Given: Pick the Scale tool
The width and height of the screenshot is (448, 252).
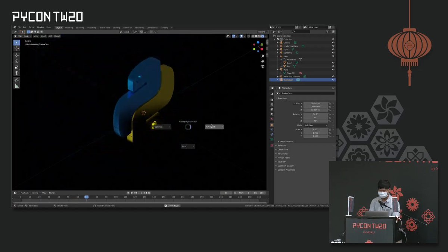Looking at the screenshot, I should pyautogui.click(x=16, y=67).
